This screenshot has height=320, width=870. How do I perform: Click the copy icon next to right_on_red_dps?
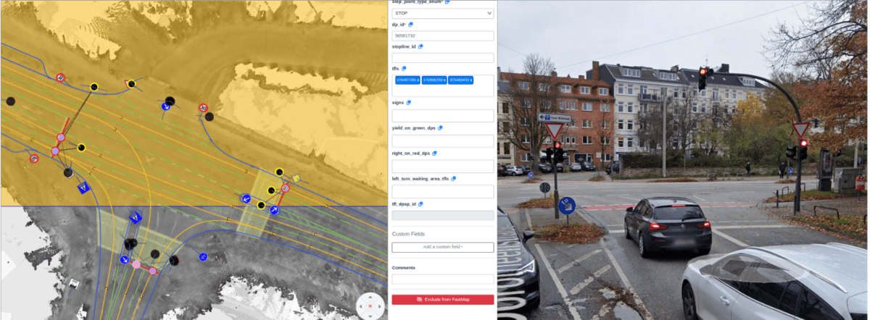pos(434,153)
